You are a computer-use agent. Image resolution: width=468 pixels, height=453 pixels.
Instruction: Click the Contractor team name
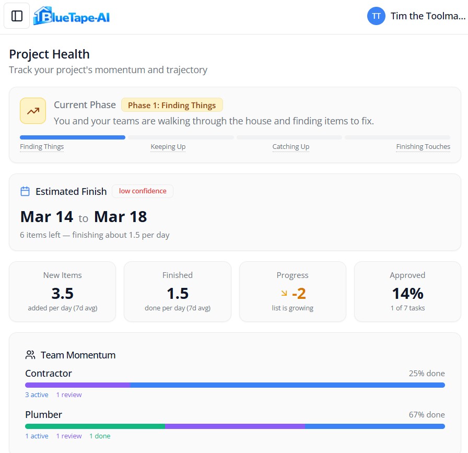(49, 373)
